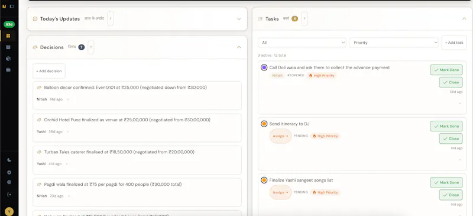Open the cube box icon in the sidebar
473x216 pixels.
click(x=8, y=59)
